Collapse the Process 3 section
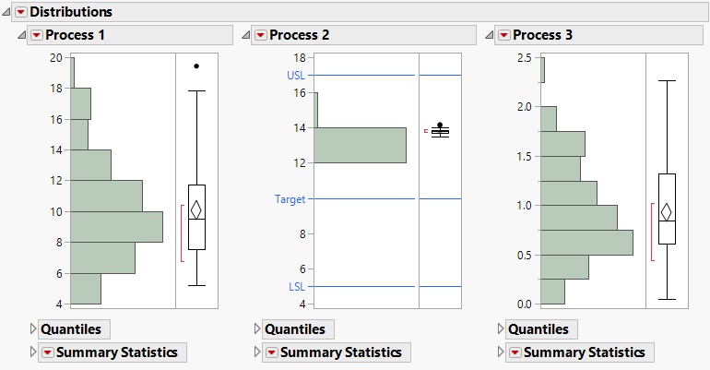The image size is (710, 370). (489, 35)
